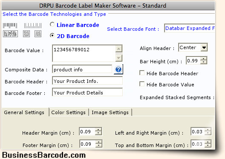Image resolution: width=225 pixels, height=159 pixels.
Task: Increase Header Margin with the up stepper
Action: [98, 130]
